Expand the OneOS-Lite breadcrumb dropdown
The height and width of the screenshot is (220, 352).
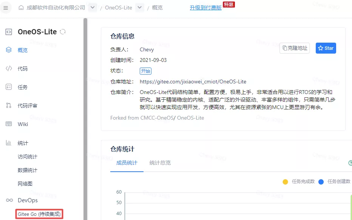(140, 8)
